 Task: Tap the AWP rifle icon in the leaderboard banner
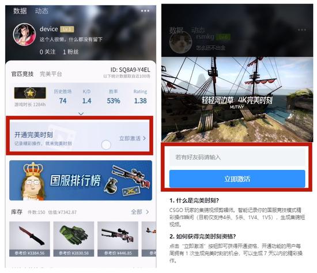(131, 176)
